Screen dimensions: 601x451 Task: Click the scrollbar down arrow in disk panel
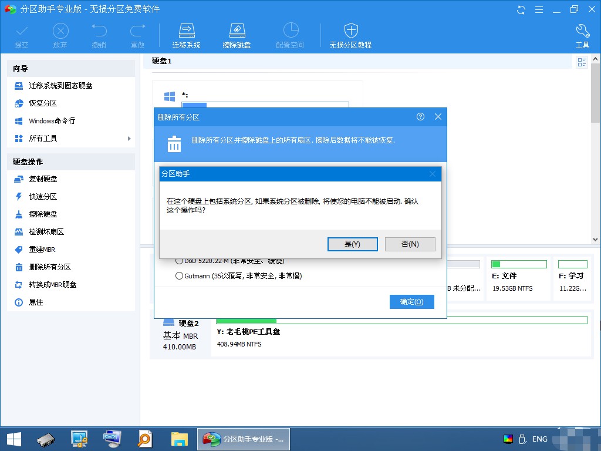coord(595,240)
